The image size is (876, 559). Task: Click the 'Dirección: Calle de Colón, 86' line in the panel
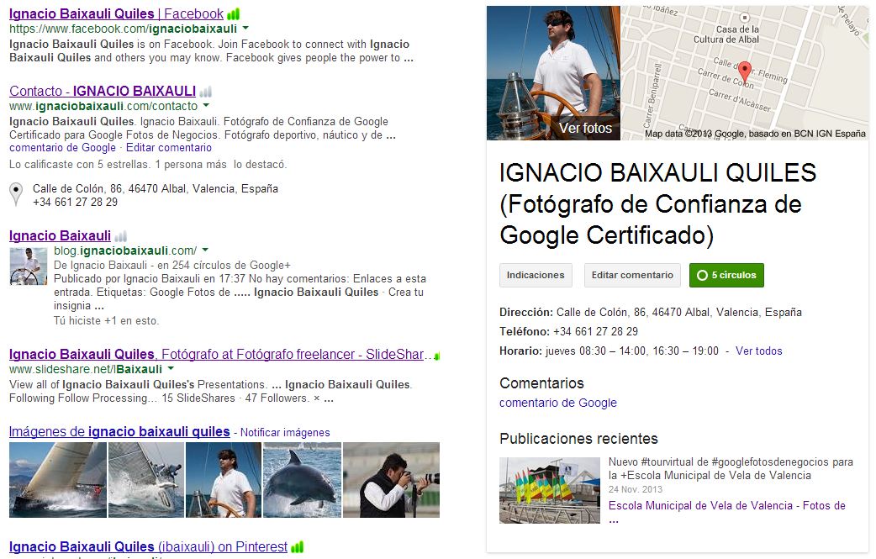click(x=651, y=312)
